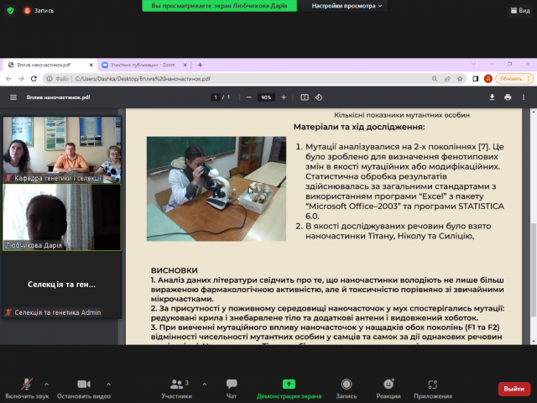Click the Запись record icon in toolbar
This screenshot has width=537, height=403.
[x=346, y=384]
